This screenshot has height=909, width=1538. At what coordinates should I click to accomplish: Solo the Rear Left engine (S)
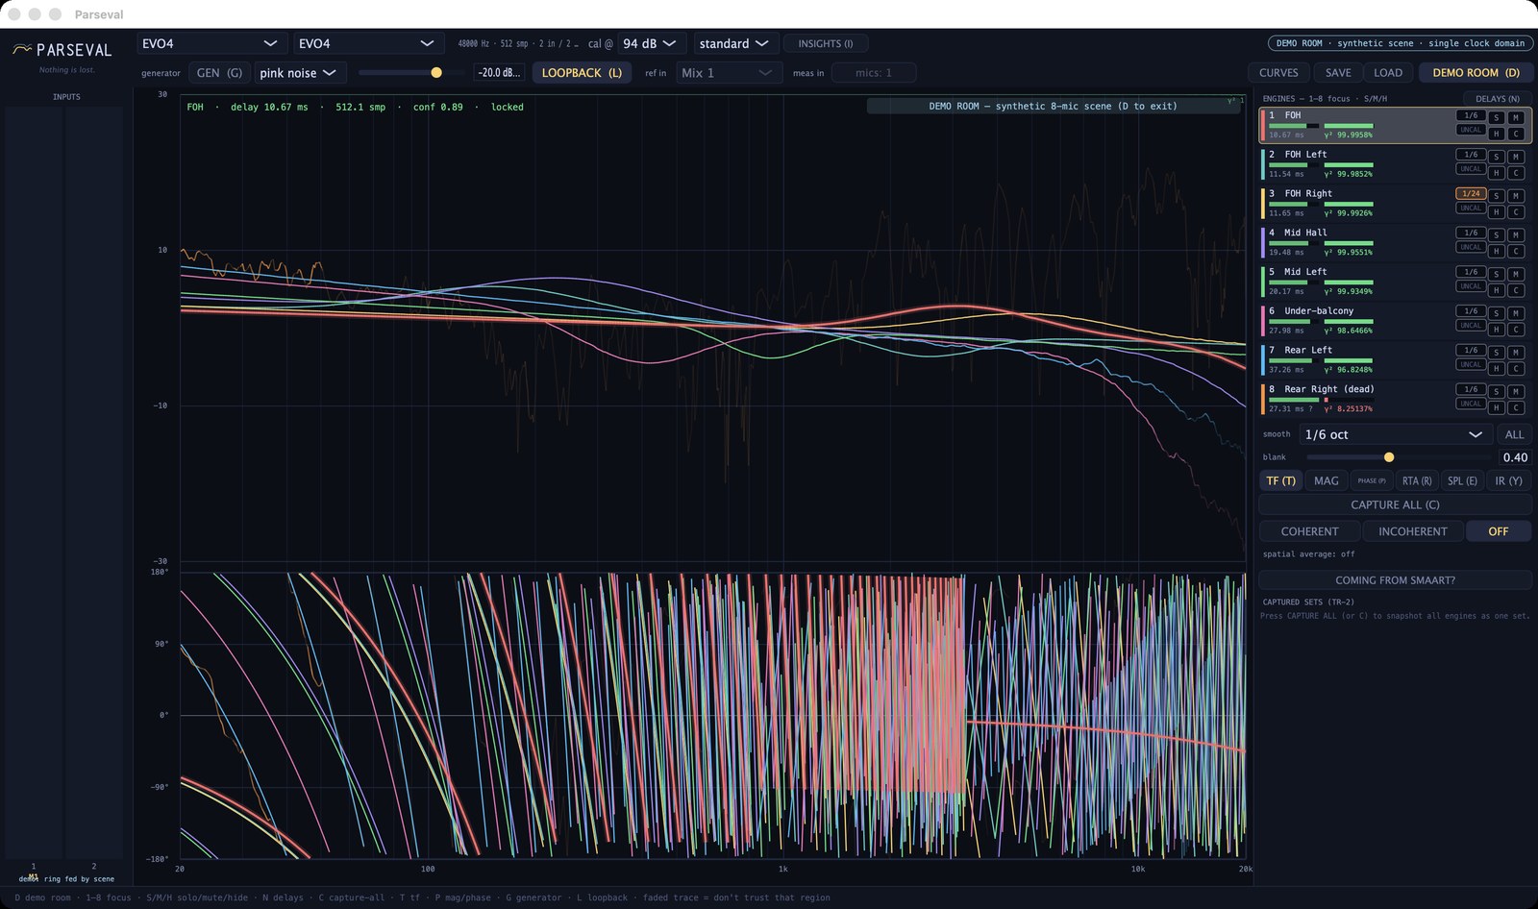(x=1497, y=353)
